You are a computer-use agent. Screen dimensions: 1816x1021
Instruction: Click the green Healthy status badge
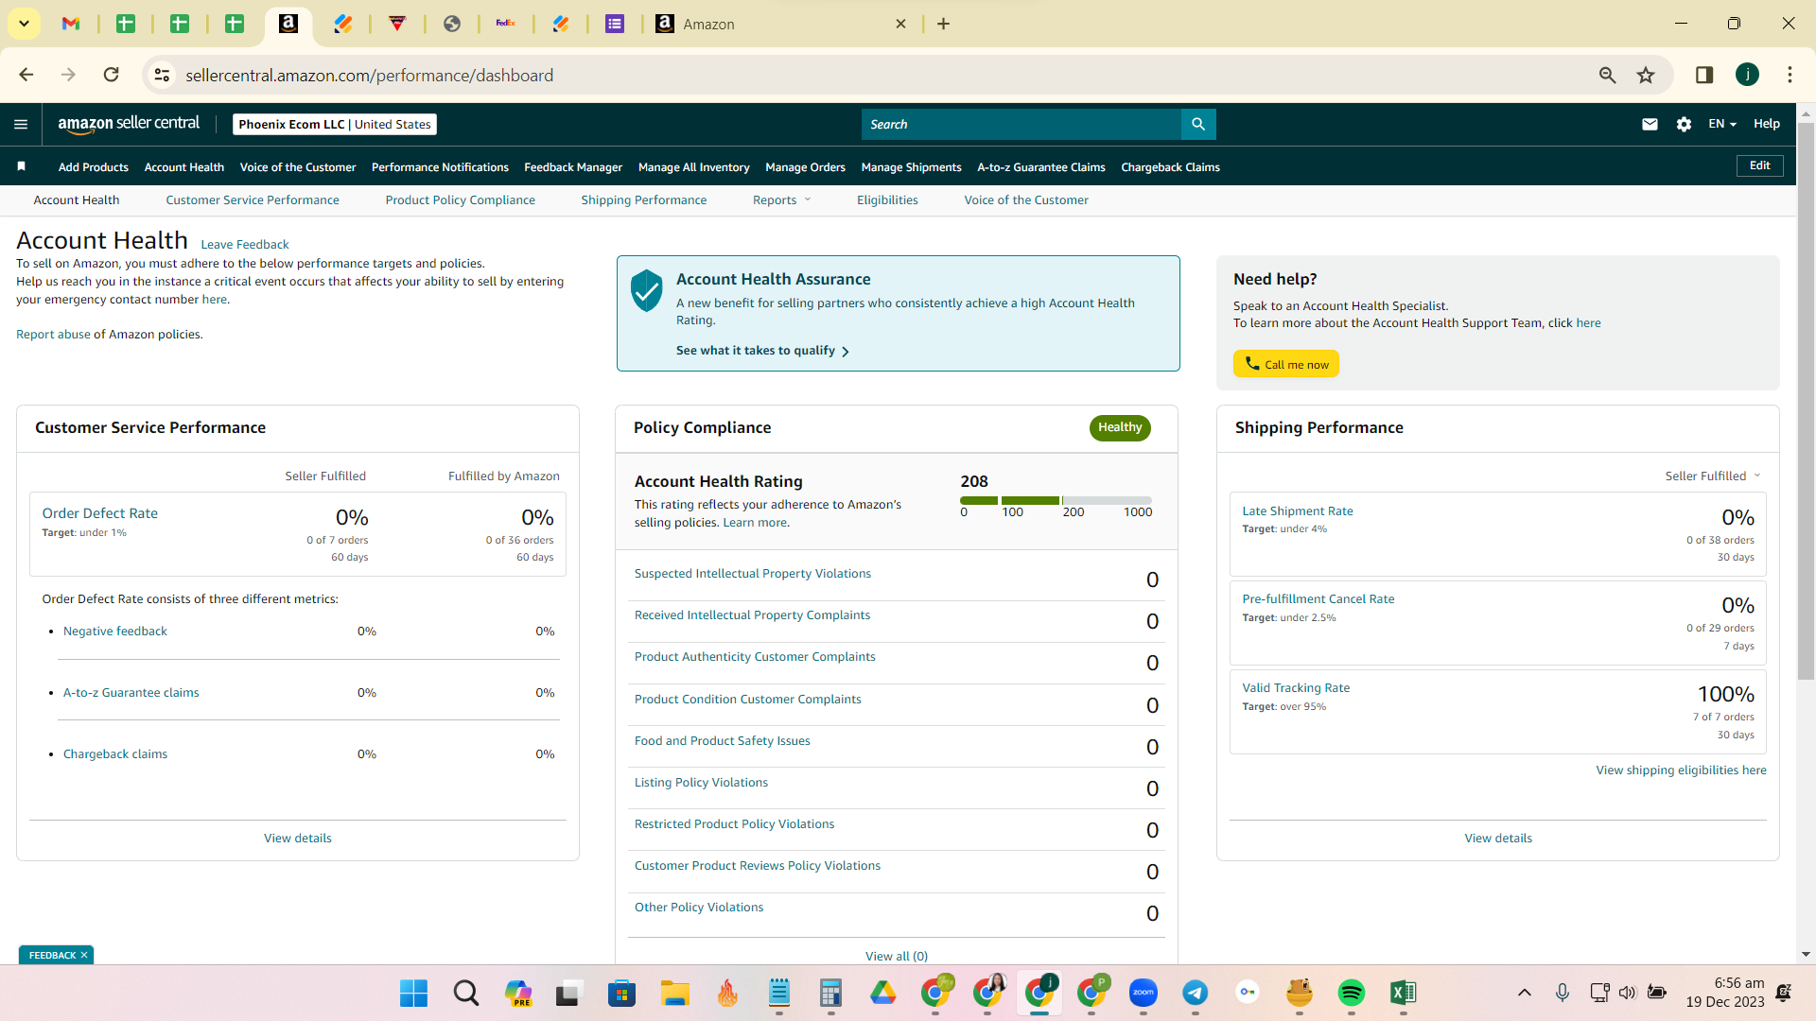(1120, 427)
